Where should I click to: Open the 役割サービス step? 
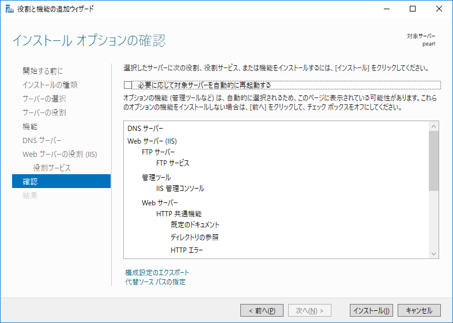52,168
